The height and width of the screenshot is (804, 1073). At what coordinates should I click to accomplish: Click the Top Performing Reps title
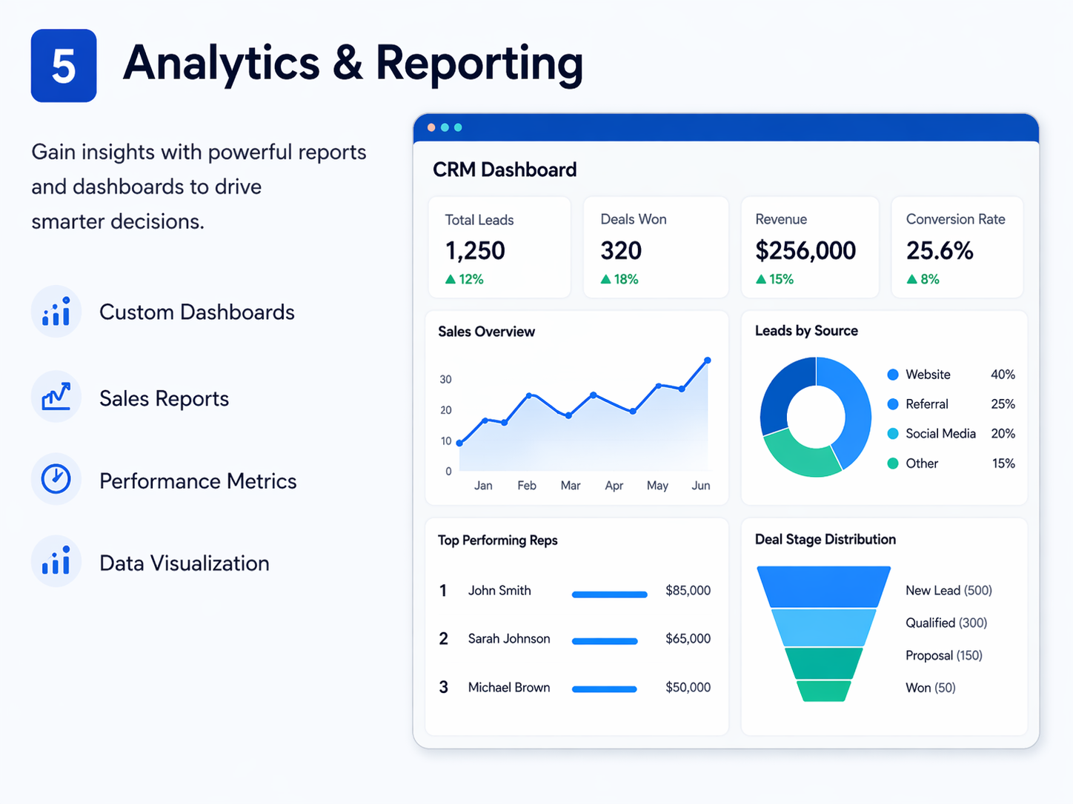[497, 540]
